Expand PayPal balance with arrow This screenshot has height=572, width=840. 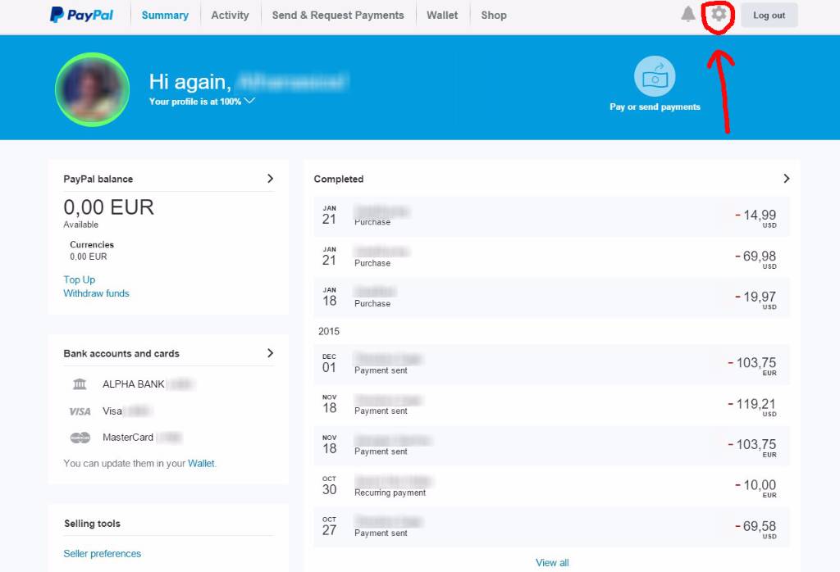(x=270, y=179)
